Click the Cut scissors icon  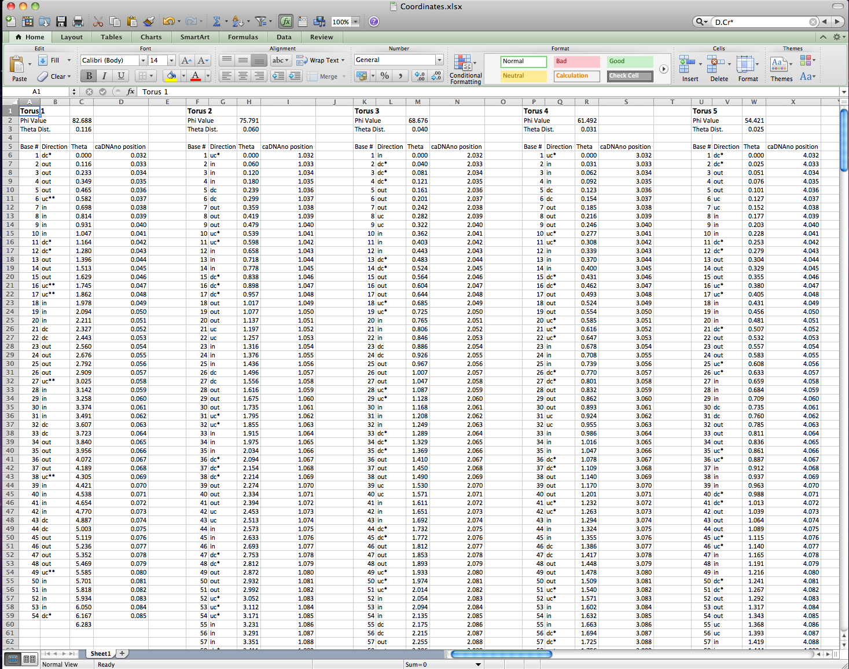click(98, 22)
